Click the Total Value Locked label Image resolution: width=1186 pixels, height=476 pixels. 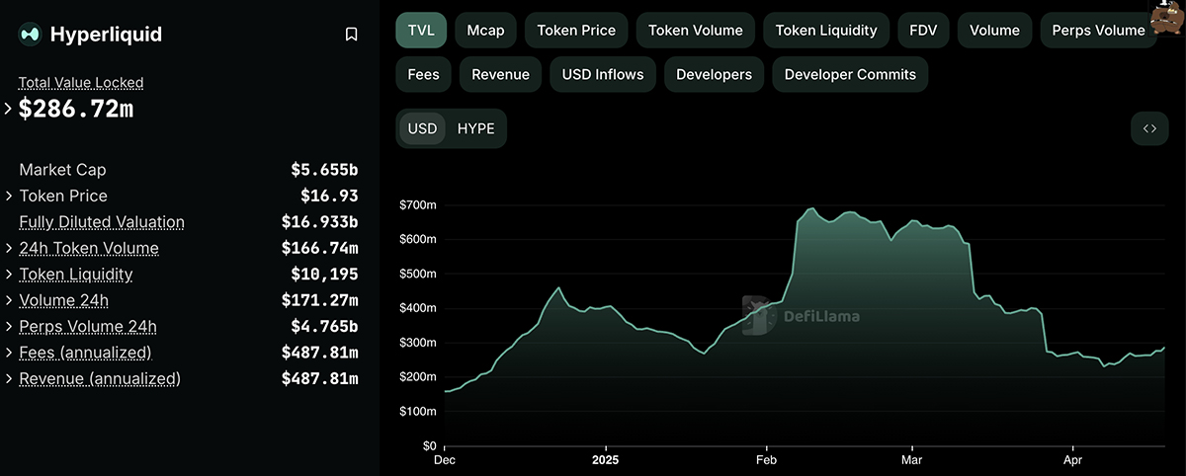(81, 83)
